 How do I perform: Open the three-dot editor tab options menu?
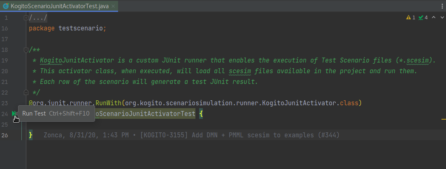point(442,6)
